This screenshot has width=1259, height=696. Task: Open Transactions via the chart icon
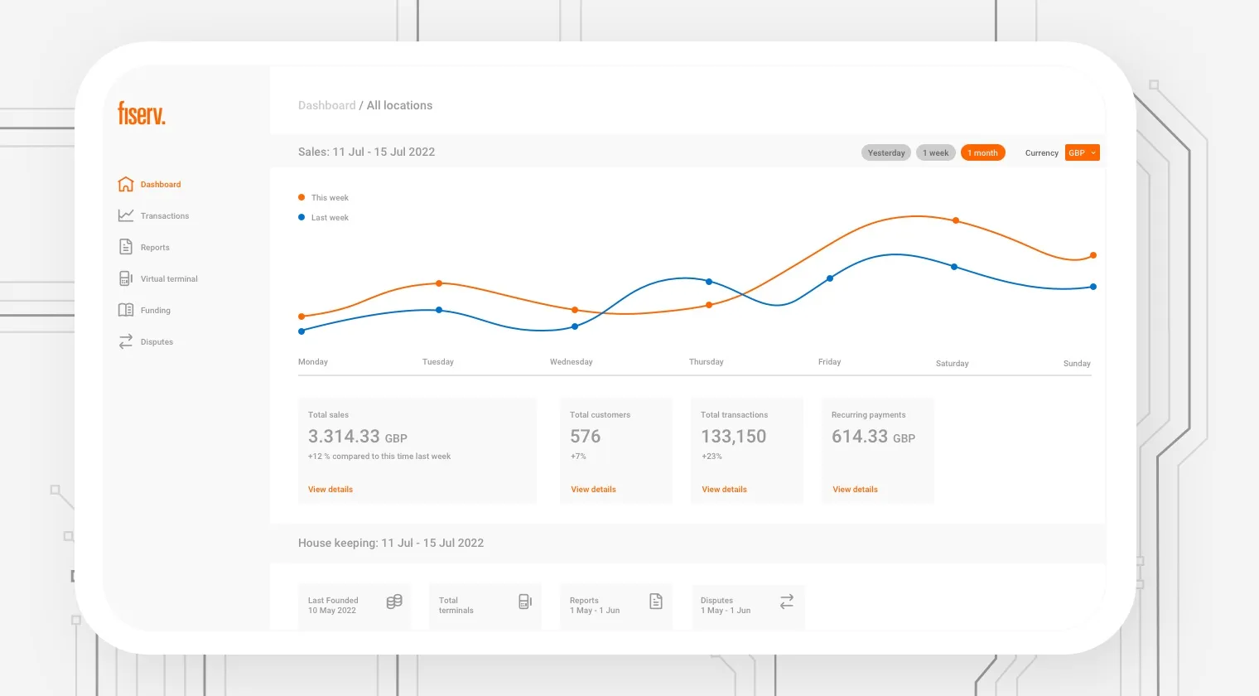[126, 215]
